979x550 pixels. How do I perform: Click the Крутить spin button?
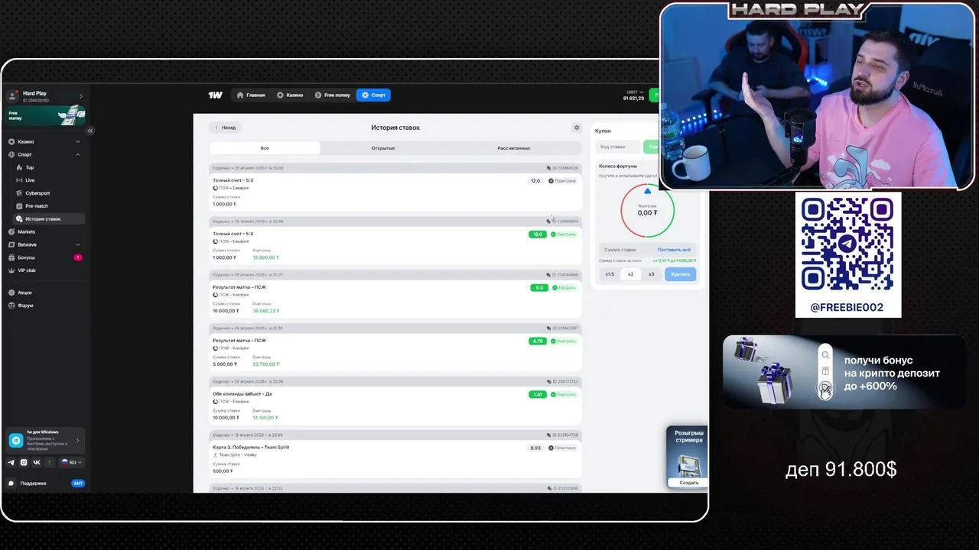click(680, 274)
